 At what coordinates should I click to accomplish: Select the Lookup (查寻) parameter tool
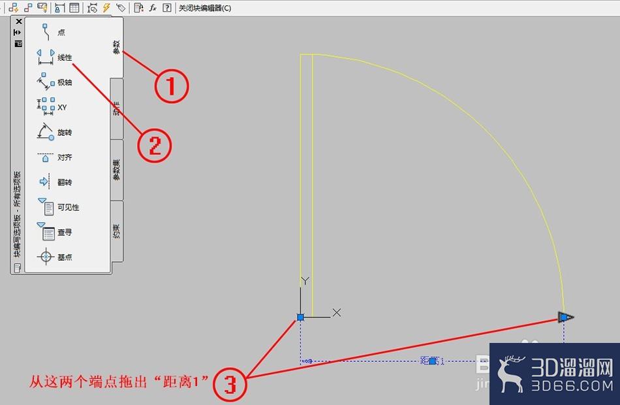click(54, 233)
